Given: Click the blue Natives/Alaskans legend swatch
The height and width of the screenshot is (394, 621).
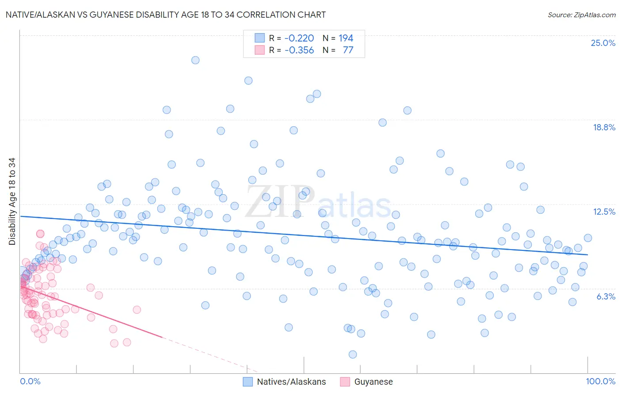Looking at the screenshot, I should [248, 382].
